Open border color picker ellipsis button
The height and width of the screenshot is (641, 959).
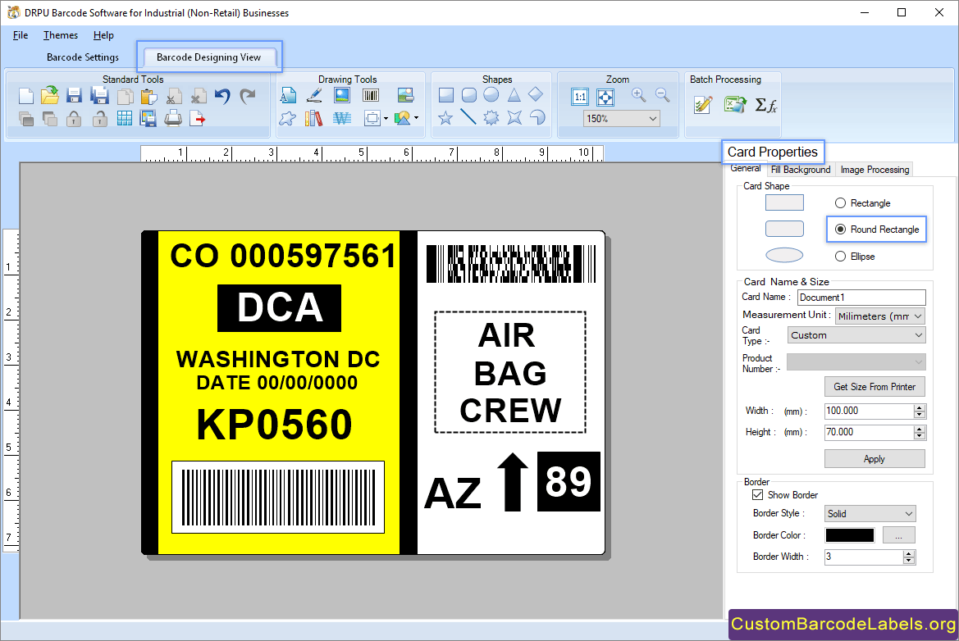899,535
